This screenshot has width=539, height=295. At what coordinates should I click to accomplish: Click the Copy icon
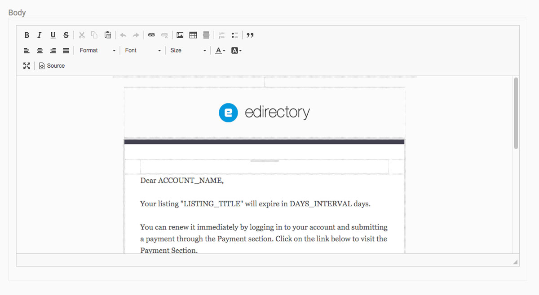click(94, 35)
